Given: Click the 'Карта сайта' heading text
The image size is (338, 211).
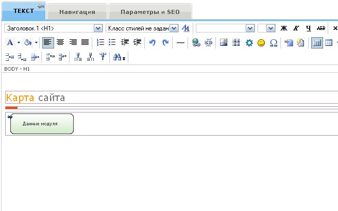Looking at the screenshot, I should point(36,98).
